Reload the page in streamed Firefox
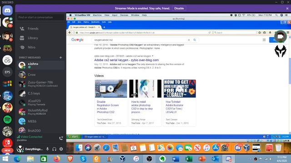The image size is (291, 163). [210, 33]
